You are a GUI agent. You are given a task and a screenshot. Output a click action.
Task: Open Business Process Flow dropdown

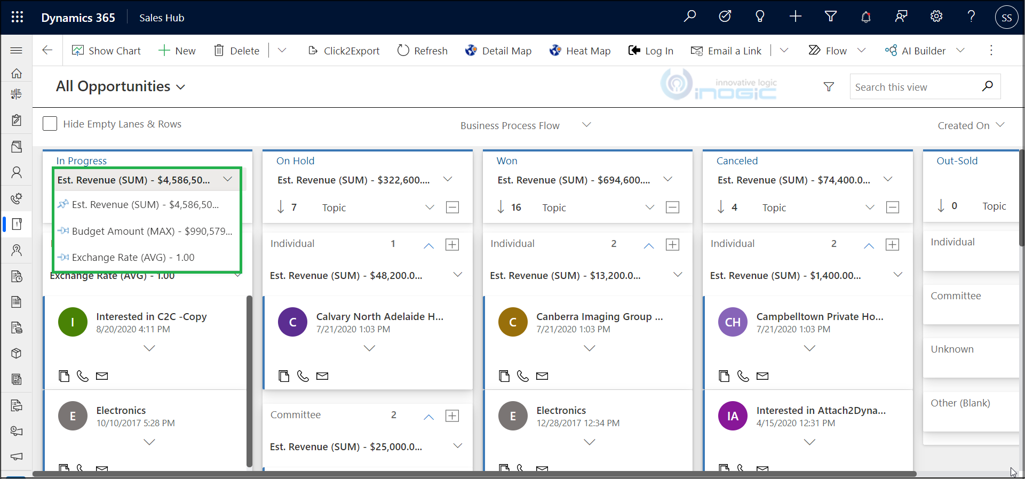pyautogui.click(x=526, y=125)
